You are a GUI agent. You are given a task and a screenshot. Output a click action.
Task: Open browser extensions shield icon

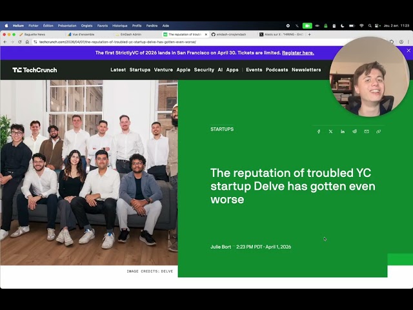[x=392, y=42]
